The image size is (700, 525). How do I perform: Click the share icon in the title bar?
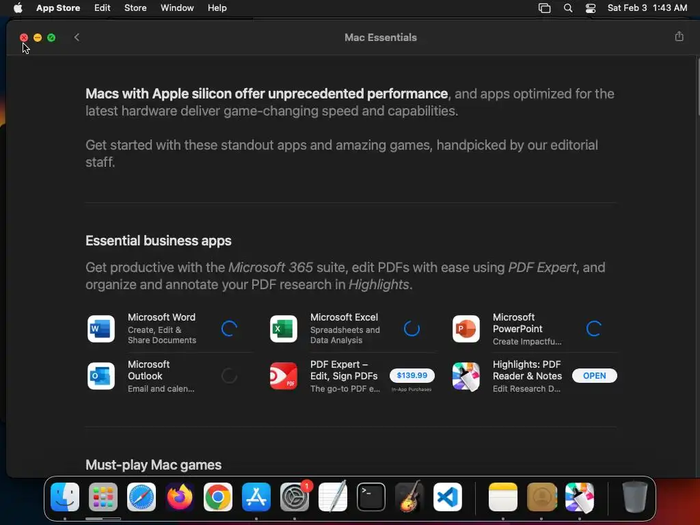[679, 37]
